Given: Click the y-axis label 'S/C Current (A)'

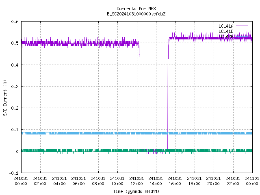Looking at the screenshot, I should tap(5, 97).
